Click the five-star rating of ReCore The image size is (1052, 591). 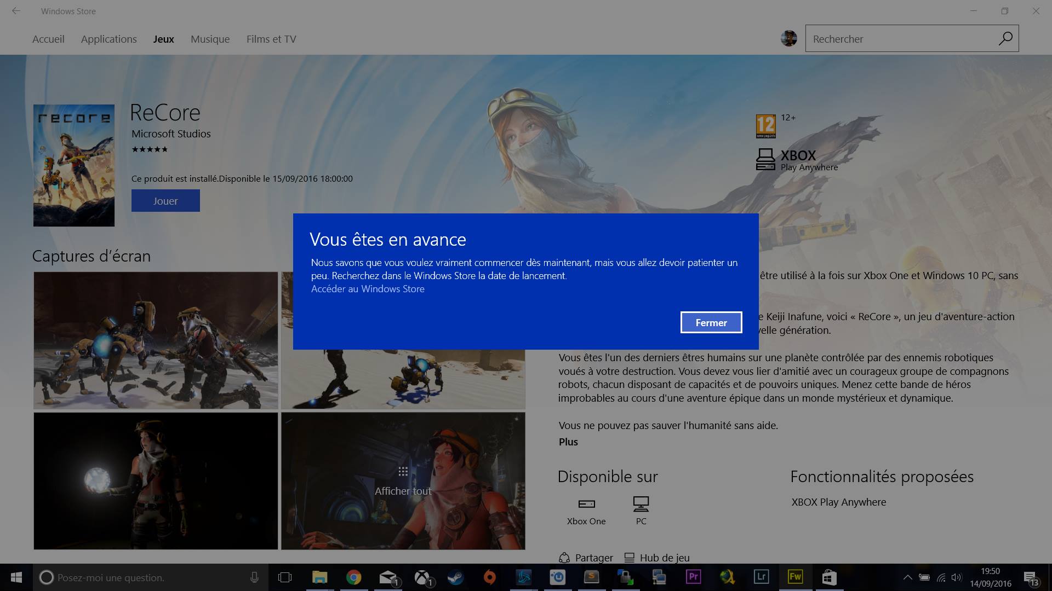150,149
